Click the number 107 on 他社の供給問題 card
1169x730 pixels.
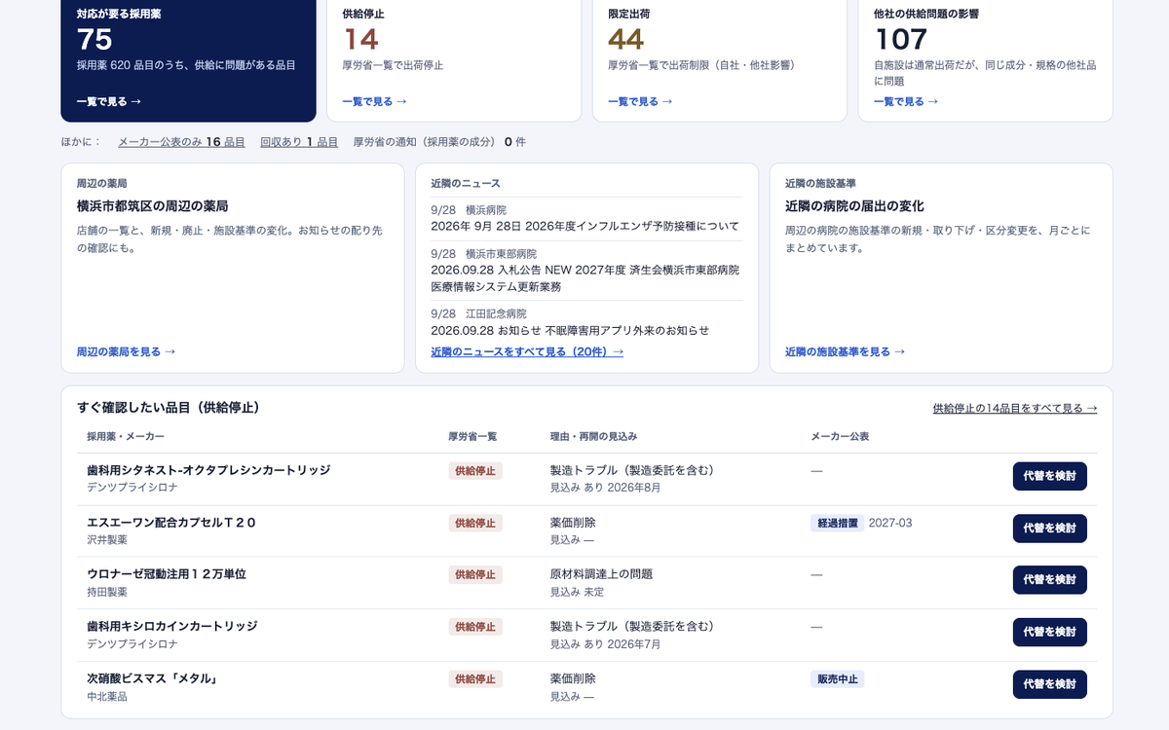tap(901, 39)
